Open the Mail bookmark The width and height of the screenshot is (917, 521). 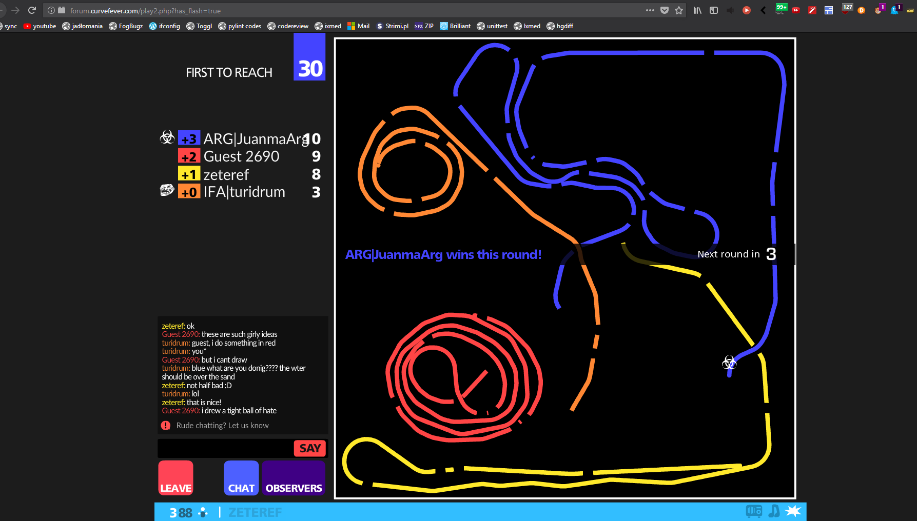click(358, 26)
